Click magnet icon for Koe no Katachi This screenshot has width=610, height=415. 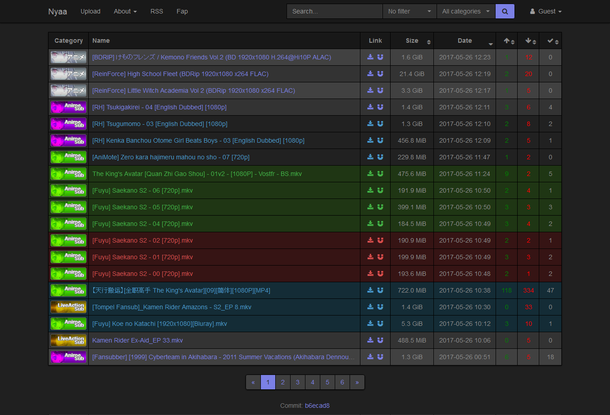(x=380, y=324)
